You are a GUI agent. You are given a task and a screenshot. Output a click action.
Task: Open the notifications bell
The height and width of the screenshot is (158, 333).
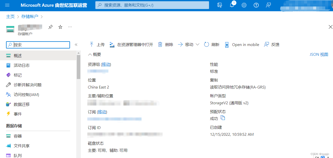click(232, 5)
